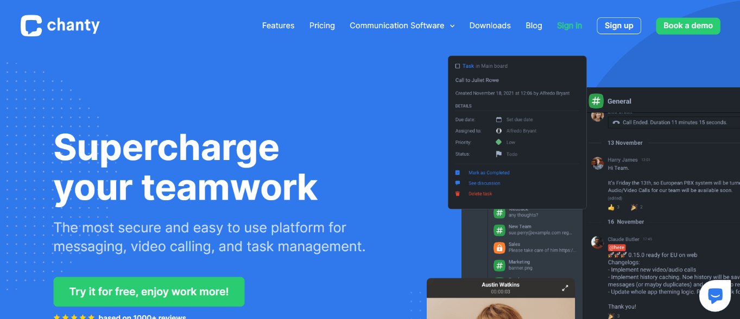Image resolution: width=740 pixels, height=319 pixels.
Task: Open the Pricing menu item
Action: 322,25
